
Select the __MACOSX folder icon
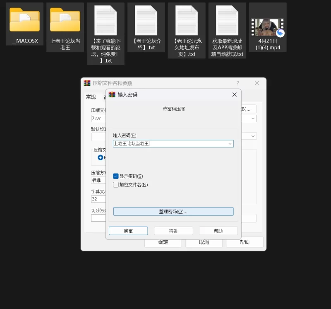[24, 20]
